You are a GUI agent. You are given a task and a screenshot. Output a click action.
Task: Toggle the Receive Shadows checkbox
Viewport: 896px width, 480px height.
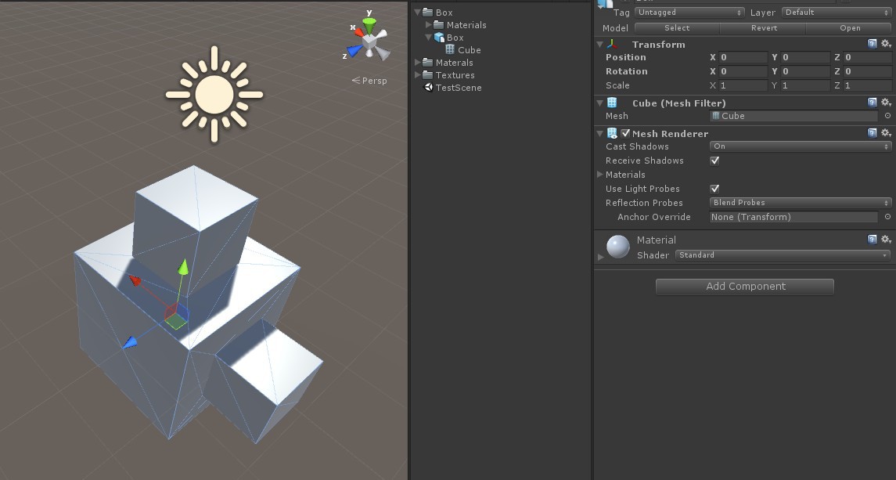[714, 161]
